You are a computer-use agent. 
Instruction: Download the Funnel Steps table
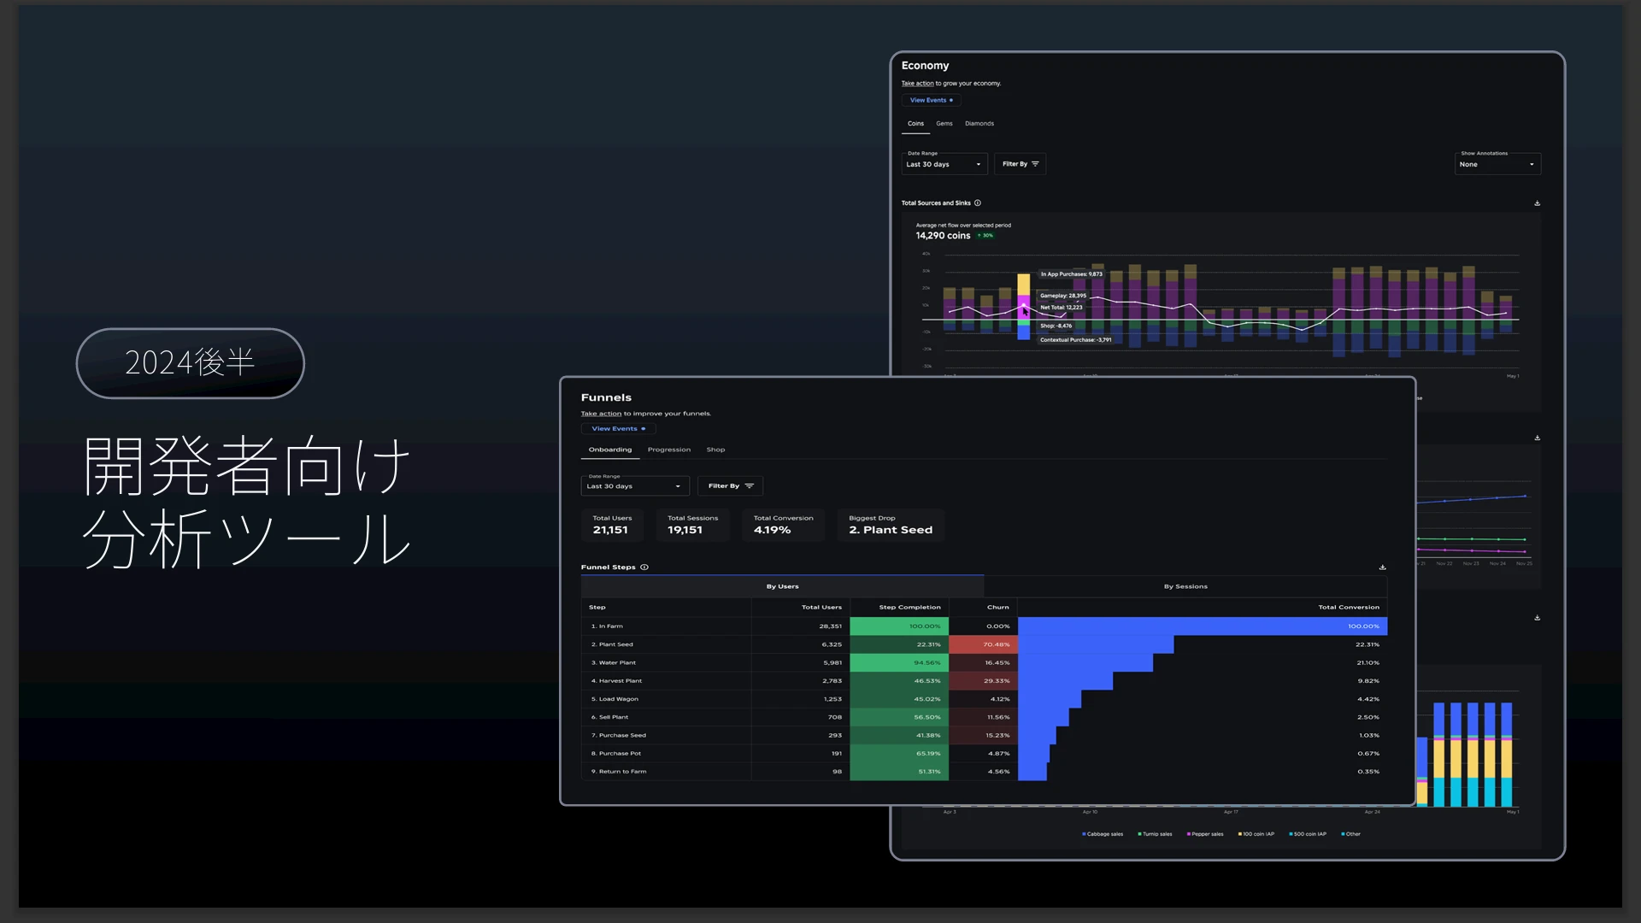click(1382, 567)
